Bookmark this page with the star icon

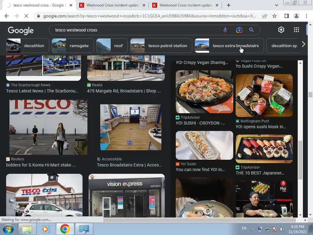pyautogui.click(x=274, y=16)
